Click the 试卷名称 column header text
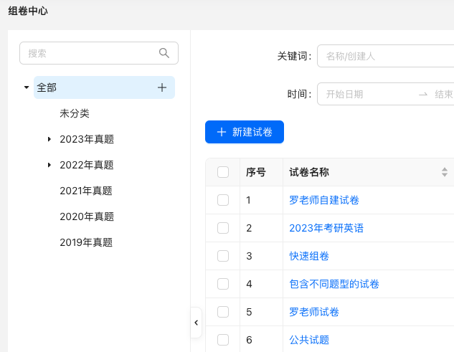This screenshot has height=352, width=454. [x=309, y=172]
